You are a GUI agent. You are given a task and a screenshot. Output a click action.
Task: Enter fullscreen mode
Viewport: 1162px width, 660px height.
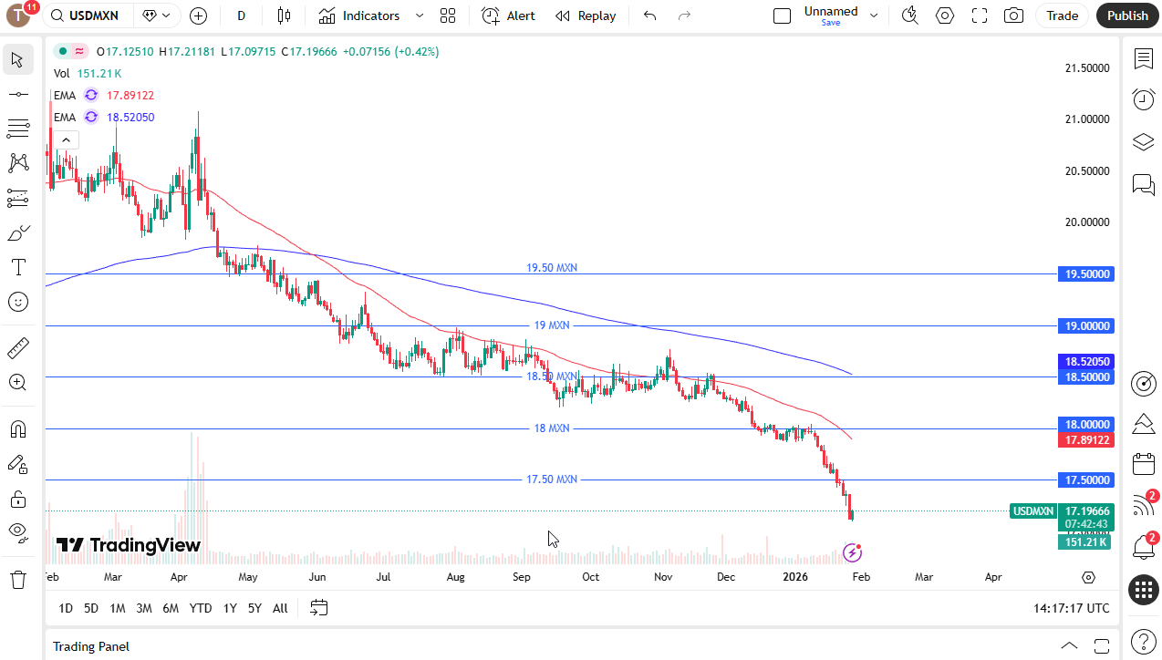[x=979, y=15]
